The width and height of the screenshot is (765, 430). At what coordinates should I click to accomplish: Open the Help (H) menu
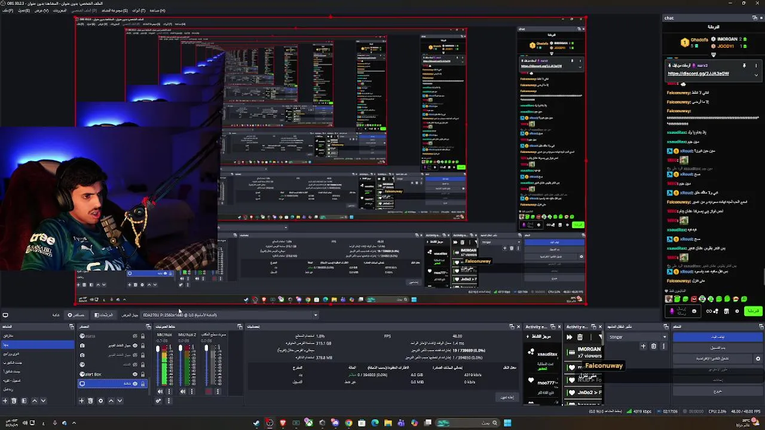pyautogui.click(x=157, y=10)
